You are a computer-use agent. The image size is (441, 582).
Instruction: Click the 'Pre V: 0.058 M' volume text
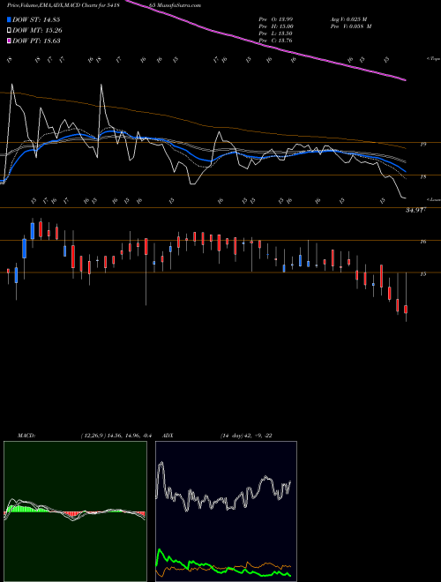point(351,26)
